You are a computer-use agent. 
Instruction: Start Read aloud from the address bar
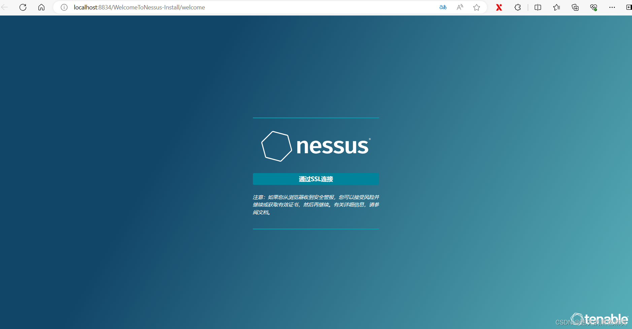point(460,7)
